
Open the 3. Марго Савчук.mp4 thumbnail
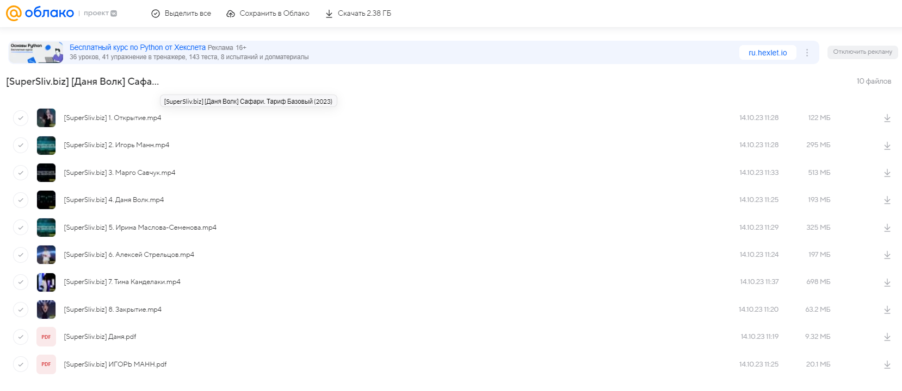click(46, 173)
